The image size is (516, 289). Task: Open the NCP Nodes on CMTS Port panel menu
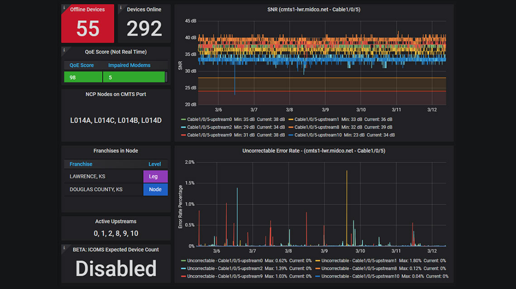tap(116, 94)
